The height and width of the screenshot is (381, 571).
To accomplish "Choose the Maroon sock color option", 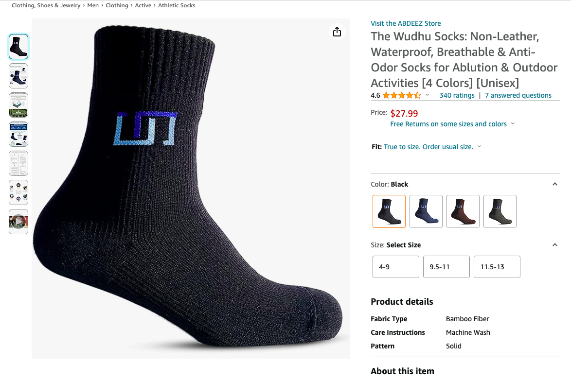I will point(463,211).
